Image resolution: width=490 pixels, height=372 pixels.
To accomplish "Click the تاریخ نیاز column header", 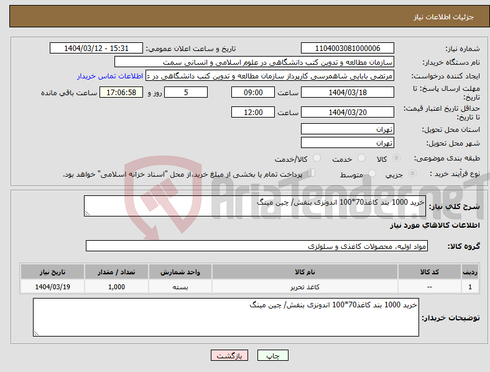I will coord(52,272).
